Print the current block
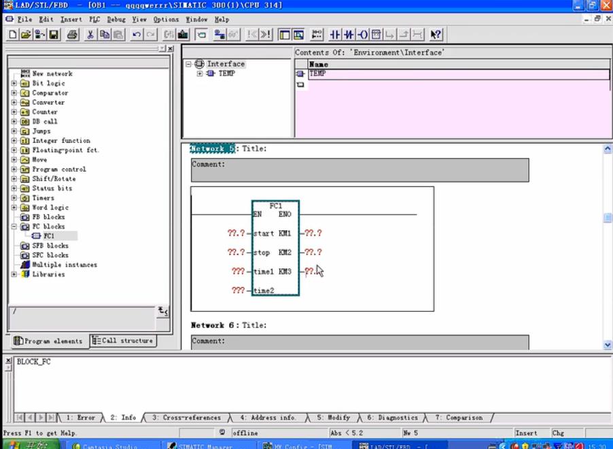Image resolution: width=613 pixels, height=449 pixels. tap(73, 34)
